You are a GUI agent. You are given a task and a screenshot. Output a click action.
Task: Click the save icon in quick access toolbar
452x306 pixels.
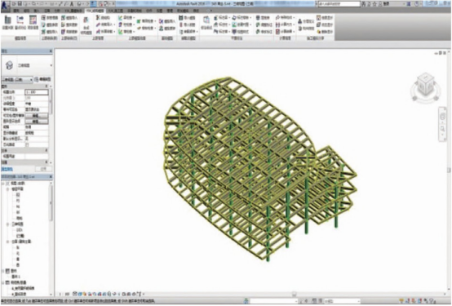point(20,4)
